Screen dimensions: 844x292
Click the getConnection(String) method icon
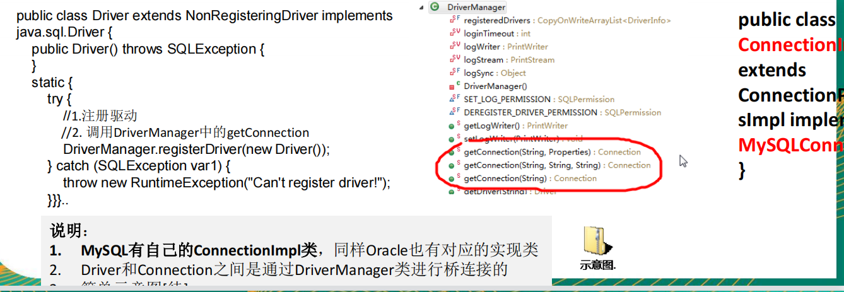point(453,178)
